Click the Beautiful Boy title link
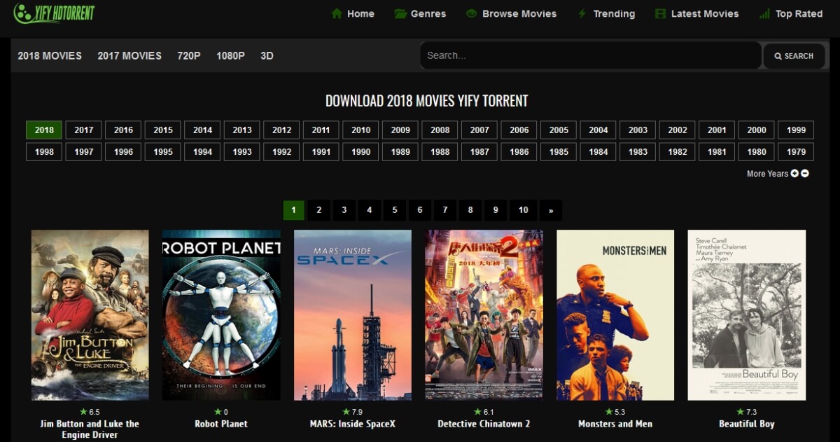 click(x=747, y=424)
